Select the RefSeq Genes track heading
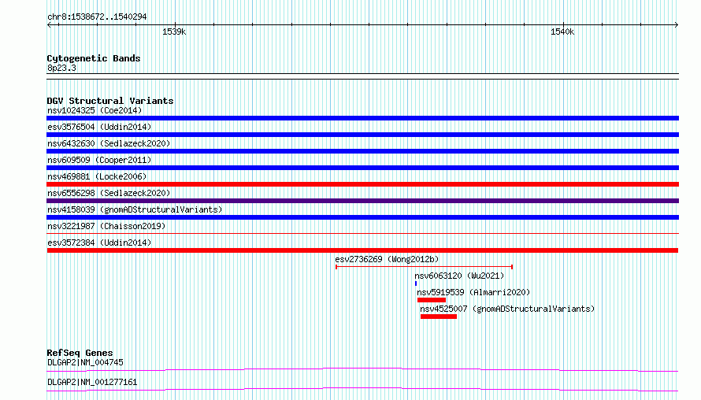The height and width of the screenshot is (400, 701). point(80,353)
